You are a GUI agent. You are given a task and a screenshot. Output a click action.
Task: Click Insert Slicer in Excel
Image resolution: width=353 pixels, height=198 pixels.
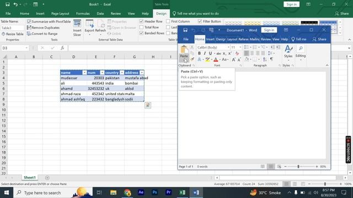pyautogui.click(x=77, y=28)
